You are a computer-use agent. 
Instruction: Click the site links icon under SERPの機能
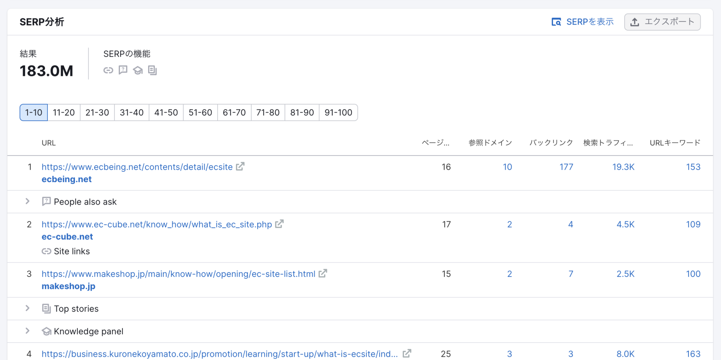(x=108, y=70)
